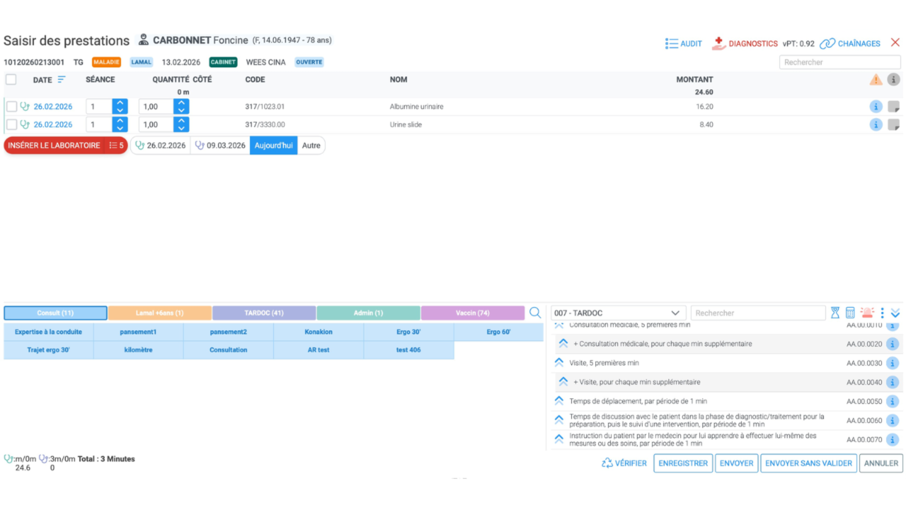This screenshot has height=518, width=906.
Task: Click the Rechercher field in TARDOC panel
Action: (x=758, y=313)
